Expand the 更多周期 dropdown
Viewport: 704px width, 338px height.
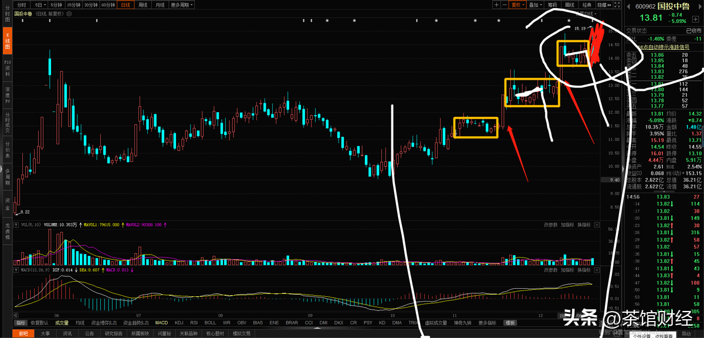tap(181, 4)
